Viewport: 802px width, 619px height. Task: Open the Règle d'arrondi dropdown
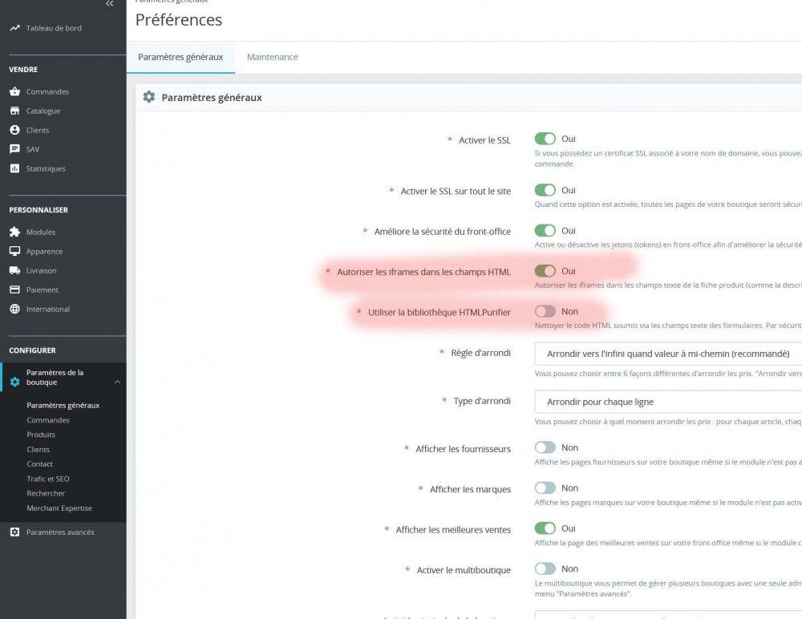coord(668,354)
